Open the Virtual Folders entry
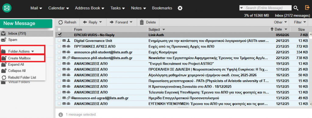This screenshot has width=312, height=118. click(19, 82)
